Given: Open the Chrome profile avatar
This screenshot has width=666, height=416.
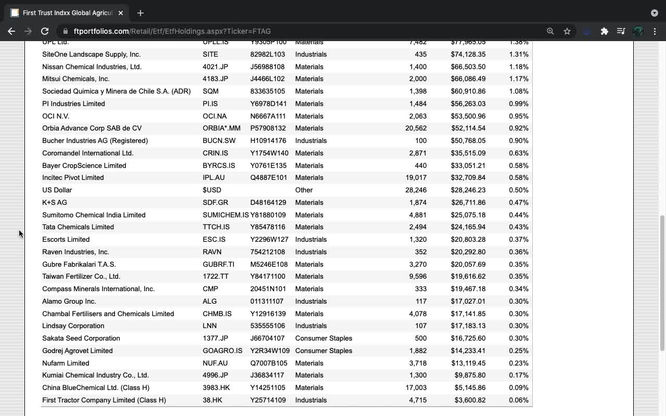Looking at the screenshot, I should [x=638, y=31].
